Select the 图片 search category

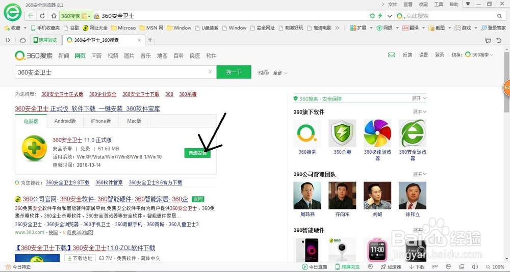click(129, 56)
